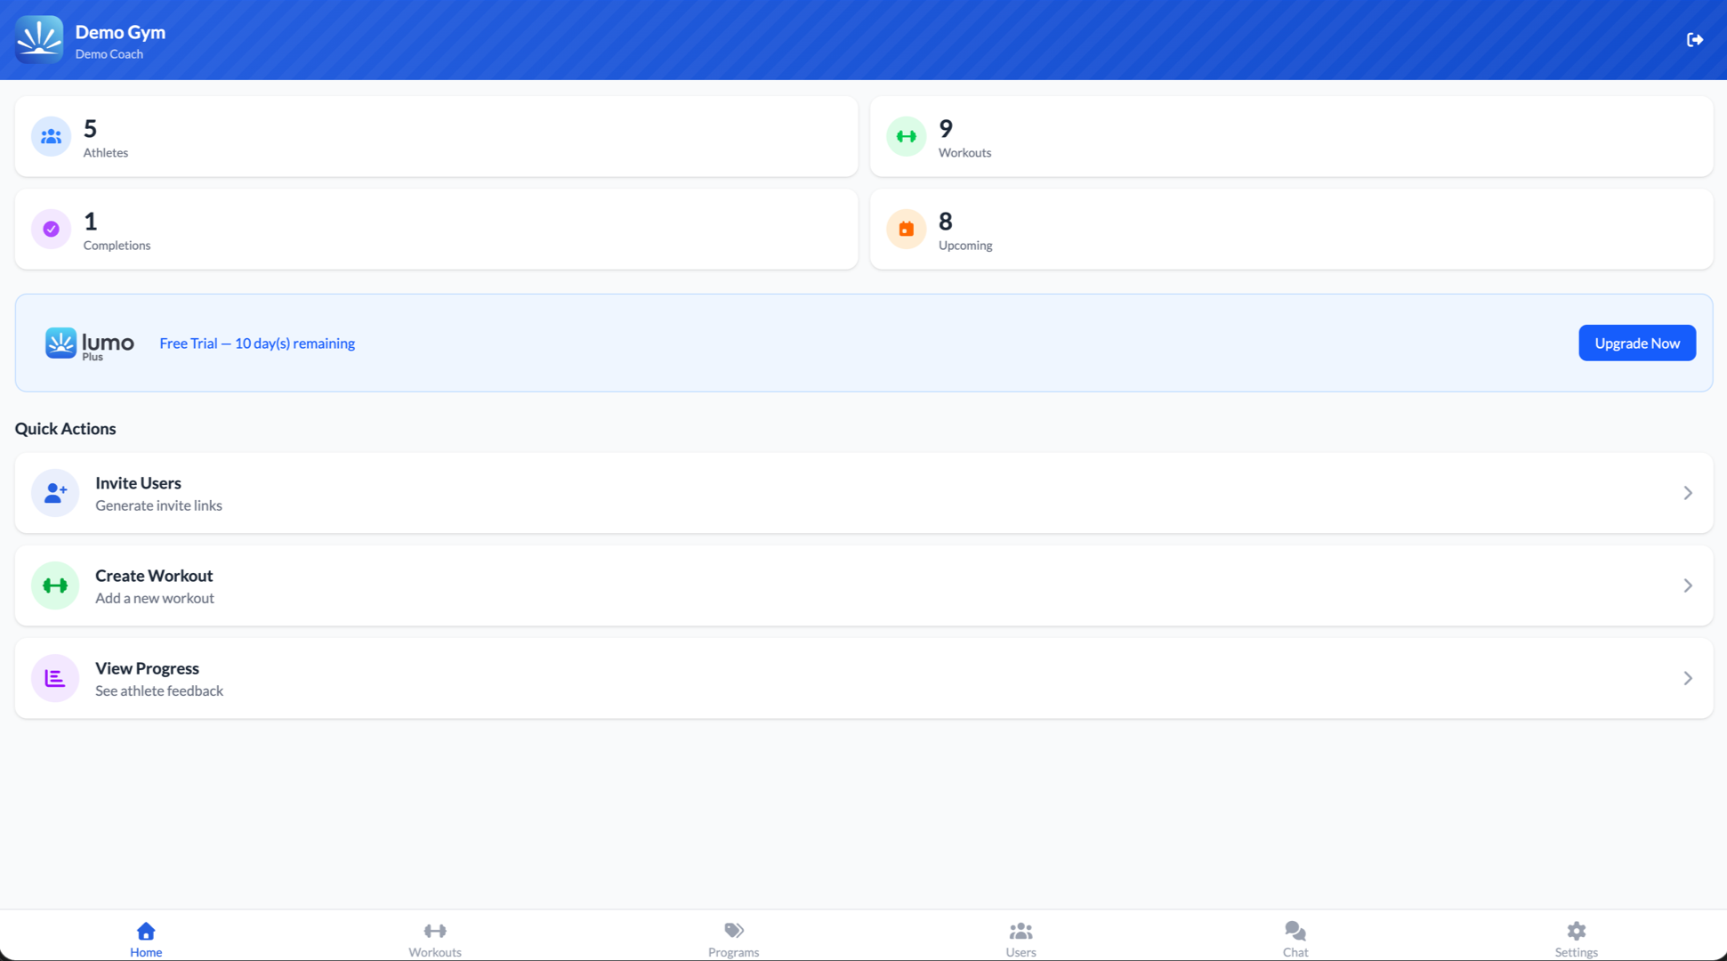
Task: Click the logout icon in the header
Action: pyautogui.click(x=1696, y=39)
